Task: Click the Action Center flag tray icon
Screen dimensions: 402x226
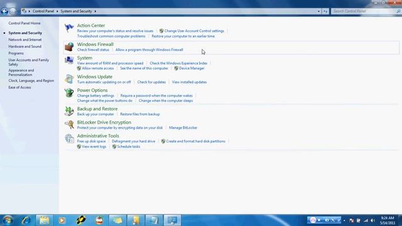Action: pos(352,220)
